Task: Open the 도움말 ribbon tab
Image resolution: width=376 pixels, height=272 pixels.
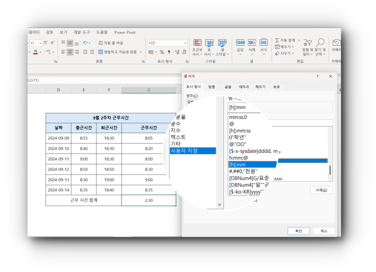Action: pos(102,32)
